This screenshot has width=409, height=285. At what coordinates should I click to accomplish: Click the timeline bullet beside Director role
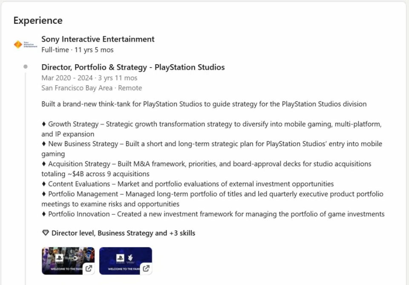coord(26,67)
